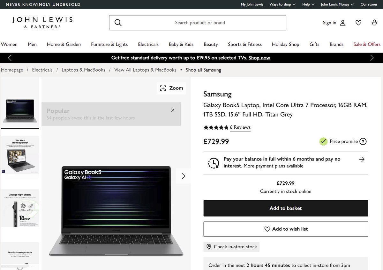This screenshot has height=270, width=383.
Task: Click the pay-in-6-months clock icon
Action: click(x=214, y=162)
